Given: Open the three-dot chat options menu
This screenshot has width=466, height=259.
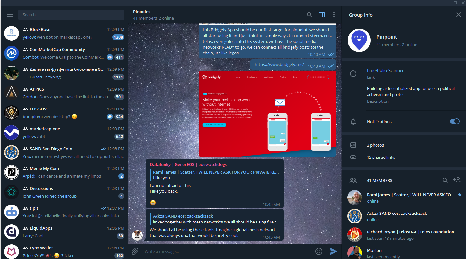Looking at the screenshot, I should 334,15.
